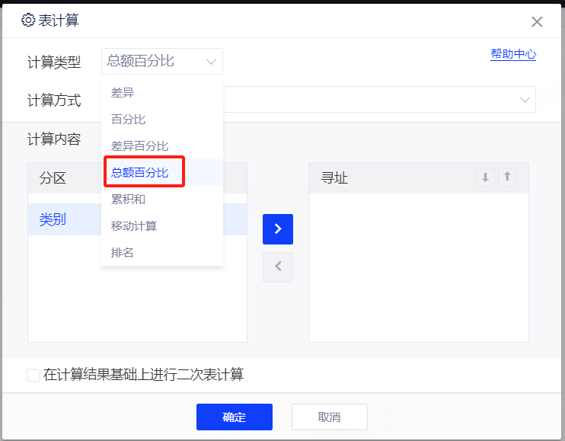Close the 表计算 dialog with X

[x=537, y=21]
